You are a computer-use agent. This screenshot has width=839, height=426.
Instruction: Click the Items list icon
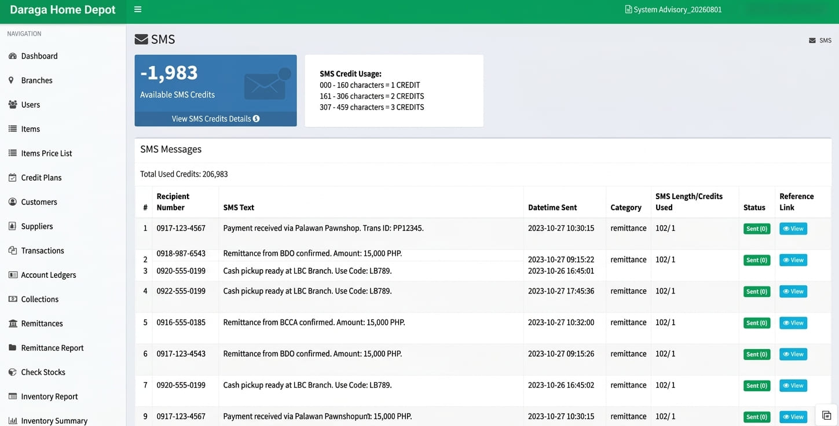(12, 129)
